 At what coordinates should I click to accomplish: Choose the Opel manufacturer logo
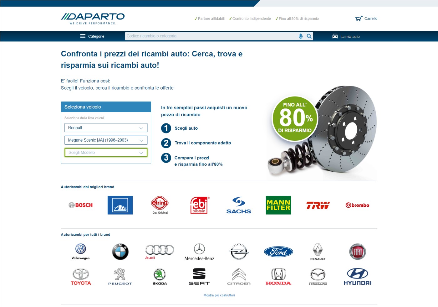click(239, 252)
